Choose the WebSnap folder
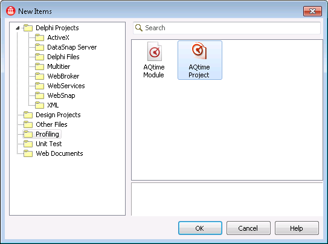Image resolution: width=328 pixels, height=244 pixels. pos(61,95)
